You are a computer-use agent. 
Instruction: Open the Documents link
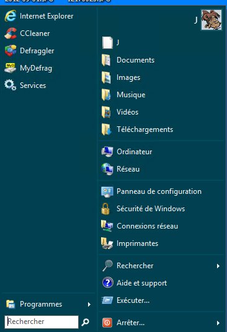point(135,60)
